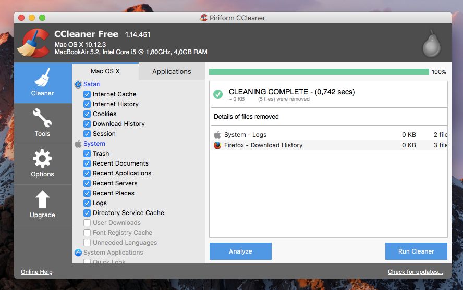This screenshot has height=290, width=463.
Task: Click the CCleaner broom logo
Action: click(33, 43)
